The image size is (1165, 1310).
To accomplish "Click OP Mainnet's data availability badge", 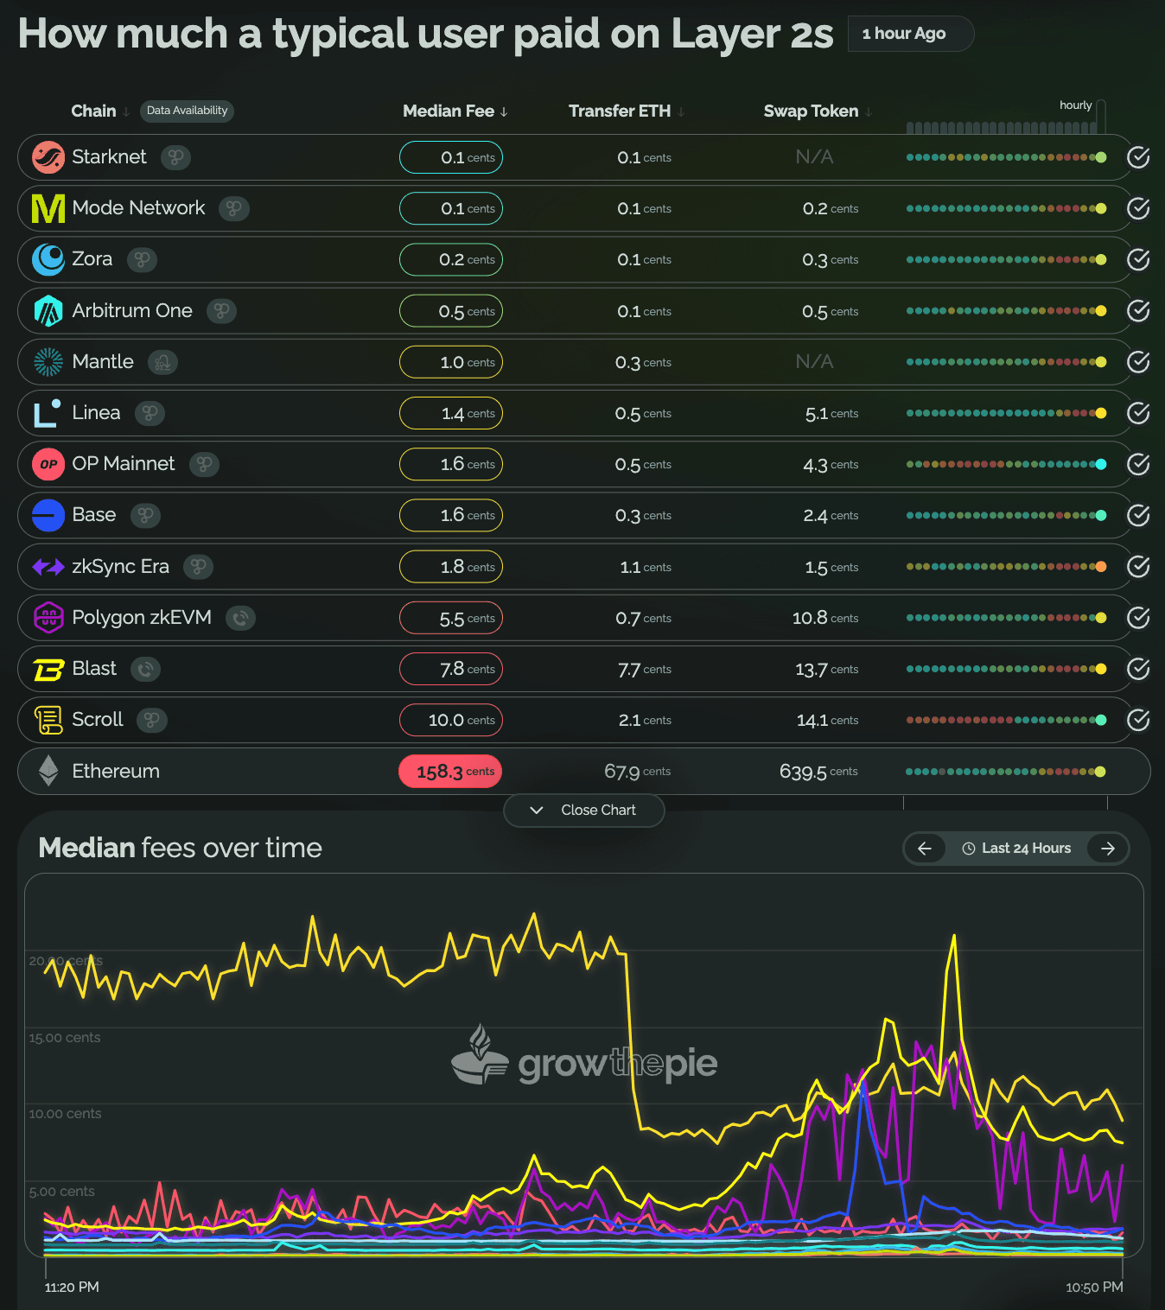I will tap(204, 464).
